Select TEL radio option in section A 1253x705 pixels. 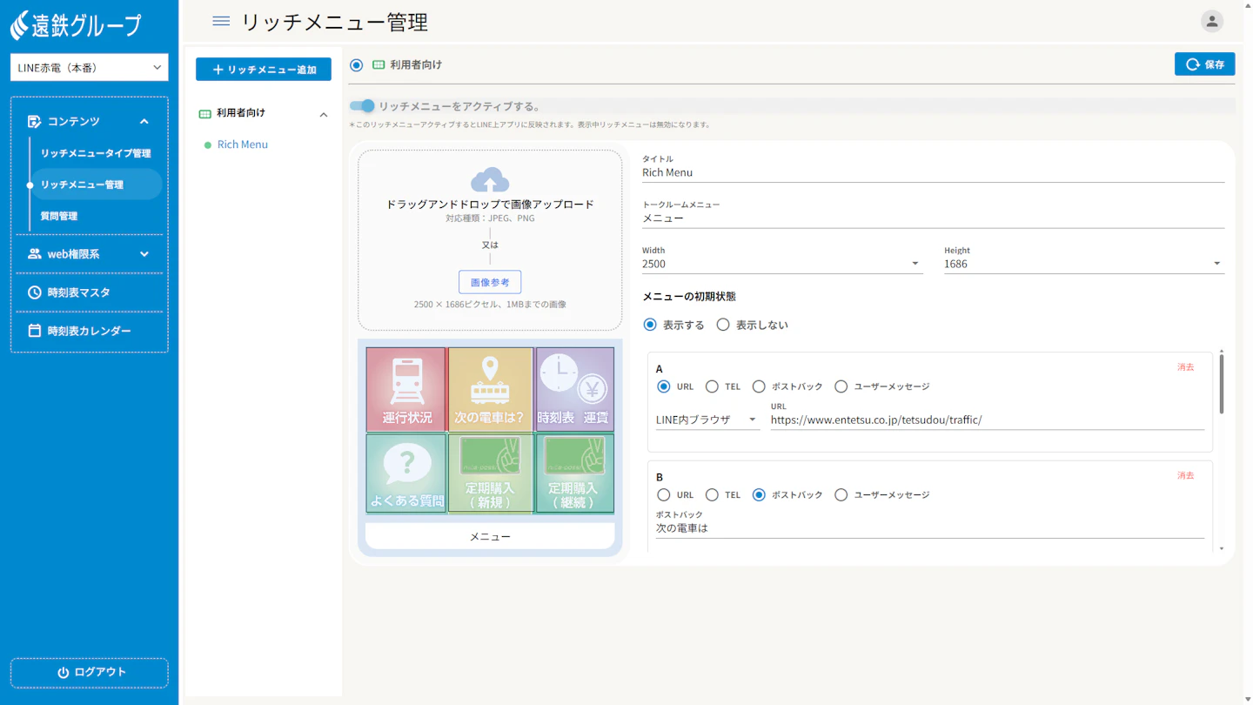click(x=712, y=386)
